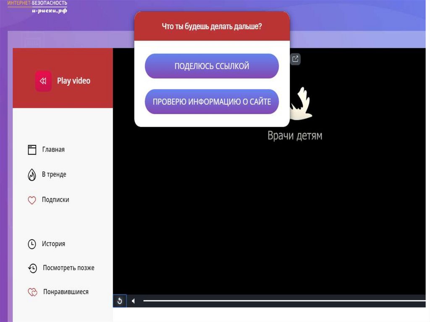
Task: Open external link icon atop the video
Action: 295,59
